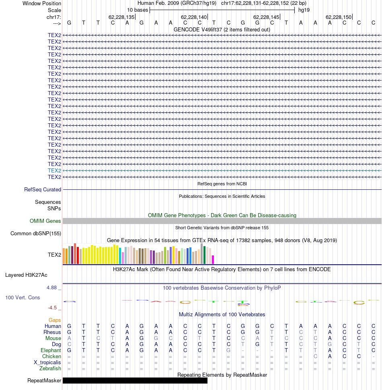Click the TEX2 label of GTEx track
382x390 pixels.
point(54,255)
